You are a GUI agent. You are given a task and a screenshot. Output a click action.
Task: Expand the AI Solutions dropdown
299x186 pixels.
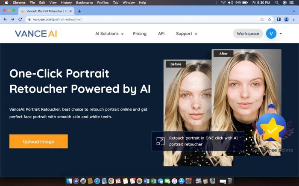point(109,34)
